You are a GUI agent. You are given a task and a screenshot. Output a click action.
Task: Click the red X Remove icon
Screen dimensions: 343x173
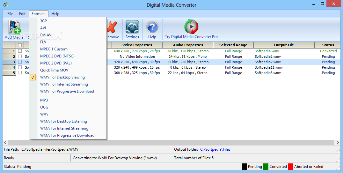point(112,27)
